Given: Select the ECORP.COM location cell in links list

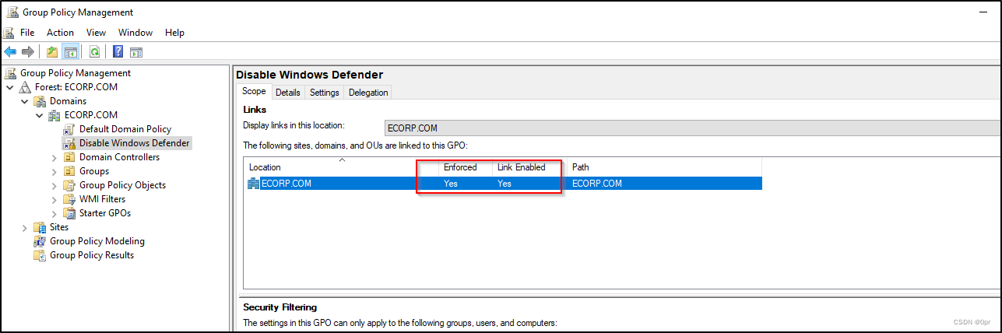Looking at the screenshot, I should (x=287, y=184).
